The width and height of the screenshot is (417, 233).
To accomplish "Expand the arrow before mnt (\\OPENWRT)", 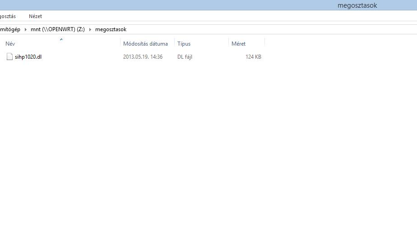I will pyautogui.click(x=26, y=29).
